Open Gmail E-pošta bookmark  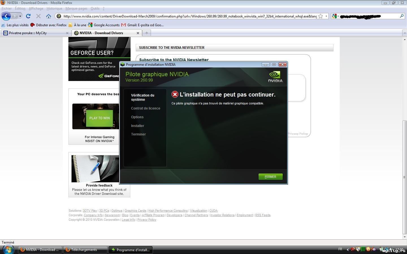(x=142, y=25)
